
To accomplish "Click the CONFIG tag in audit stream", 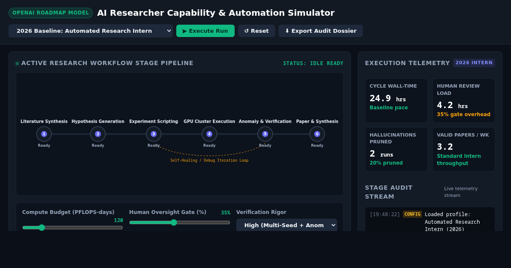I will (x=412, y=214).
